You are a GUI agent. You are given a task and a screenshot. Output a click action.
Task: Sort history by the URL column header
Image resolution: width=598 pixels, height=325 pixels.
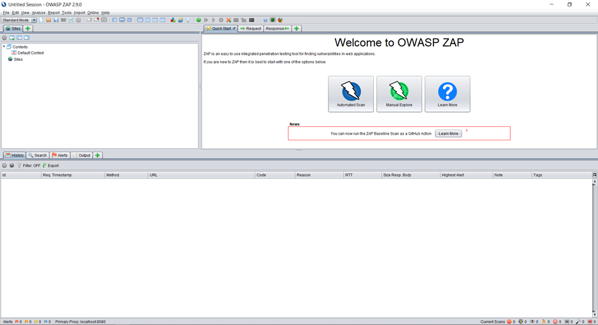[202, 175]
